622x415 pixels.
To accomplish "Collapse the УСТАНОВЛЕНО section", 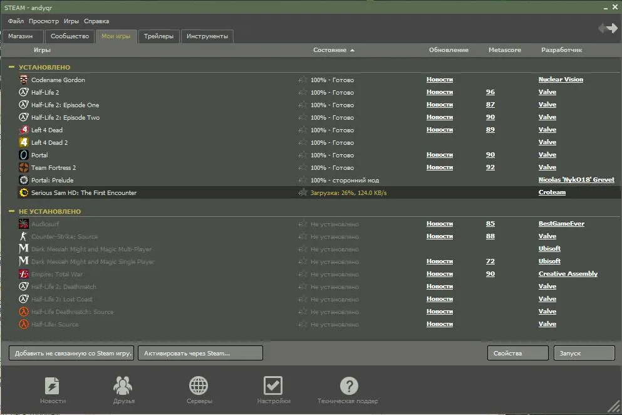I will click(x=11, y=67).
